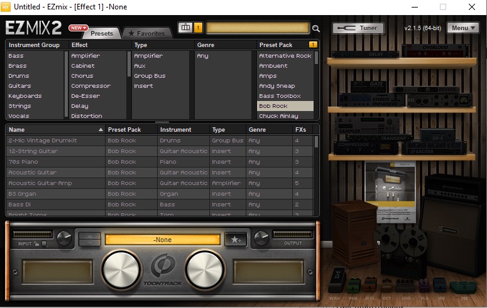The image size is (487, 308).
Task: Step to next preset with down arrow
Action: (x=90, y=243)
